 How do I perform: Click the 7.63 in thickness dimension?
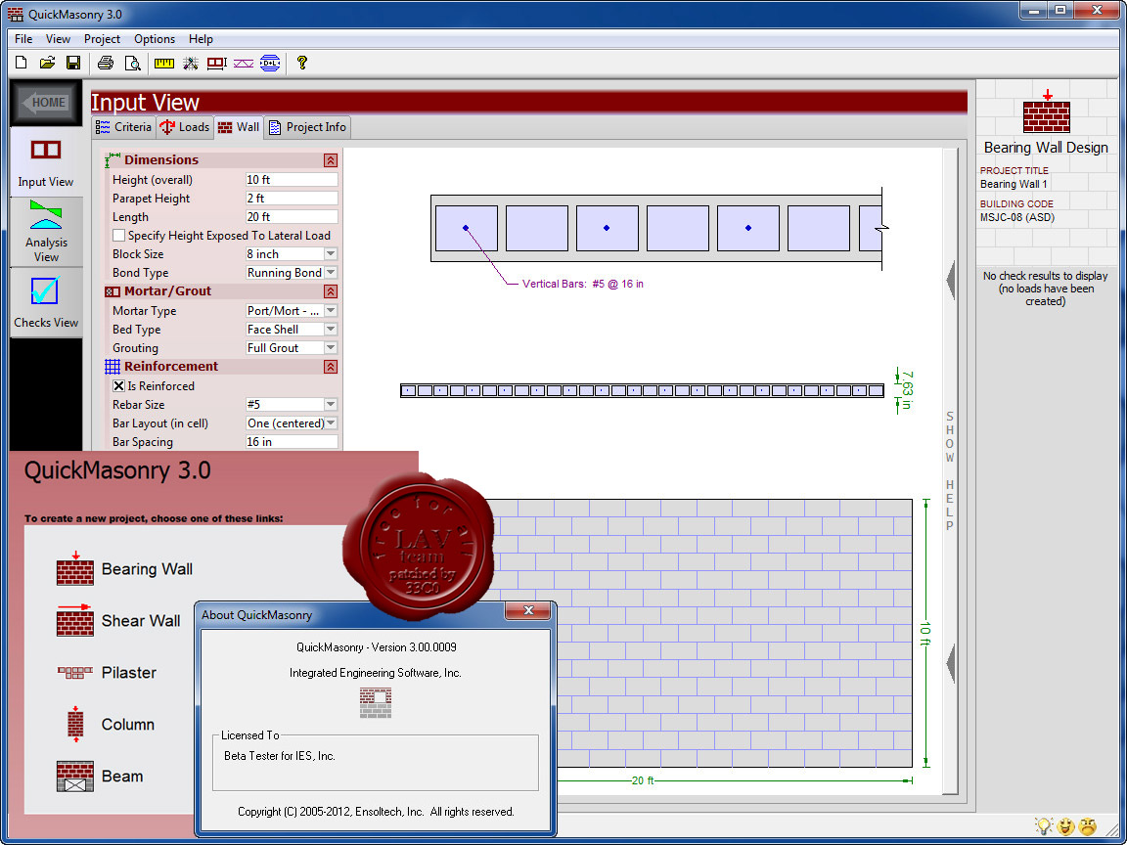pos(906,390)
